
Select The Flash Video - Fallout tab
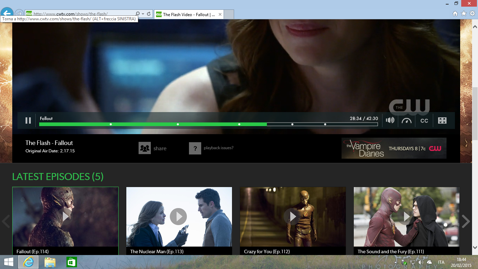(188, 14)
